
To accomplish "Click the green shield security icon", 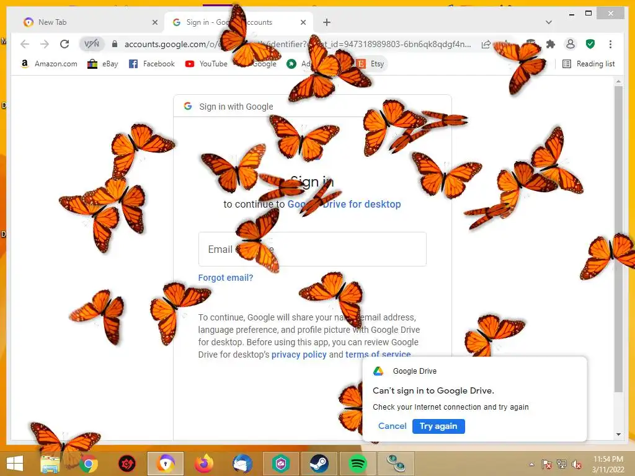I will click(590, 44).
